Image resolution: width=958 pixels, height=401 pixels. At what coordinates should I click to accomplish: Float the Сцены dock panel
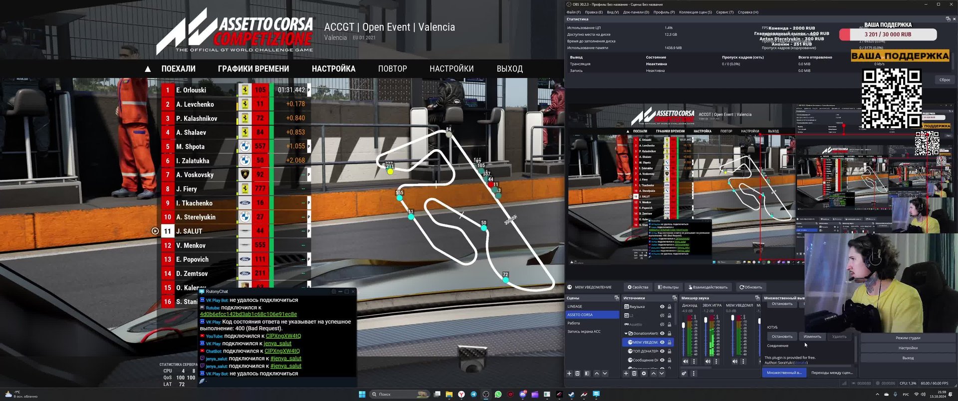tap(617, 298)
